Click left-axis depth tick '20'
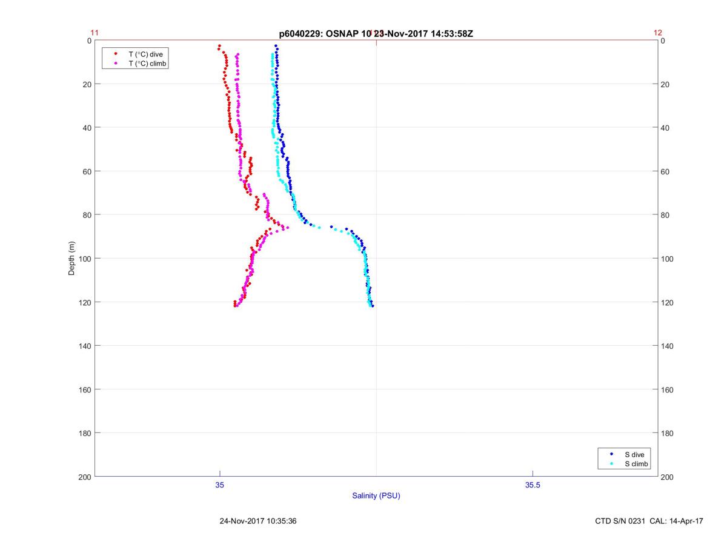 point(87,84)
